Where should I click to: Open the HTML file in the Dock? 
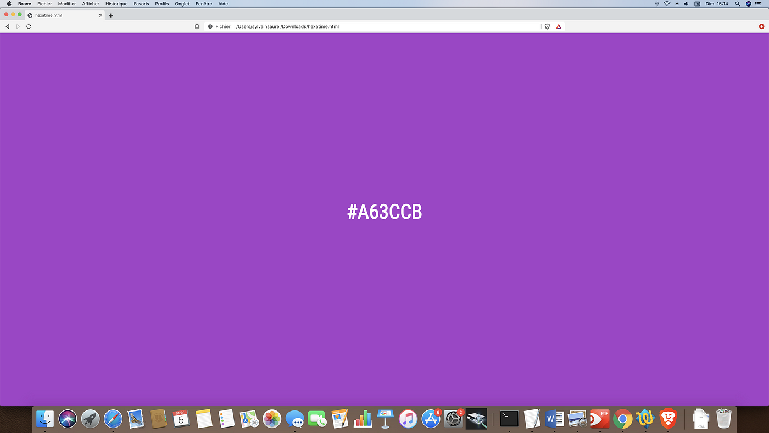click(701, 419)
